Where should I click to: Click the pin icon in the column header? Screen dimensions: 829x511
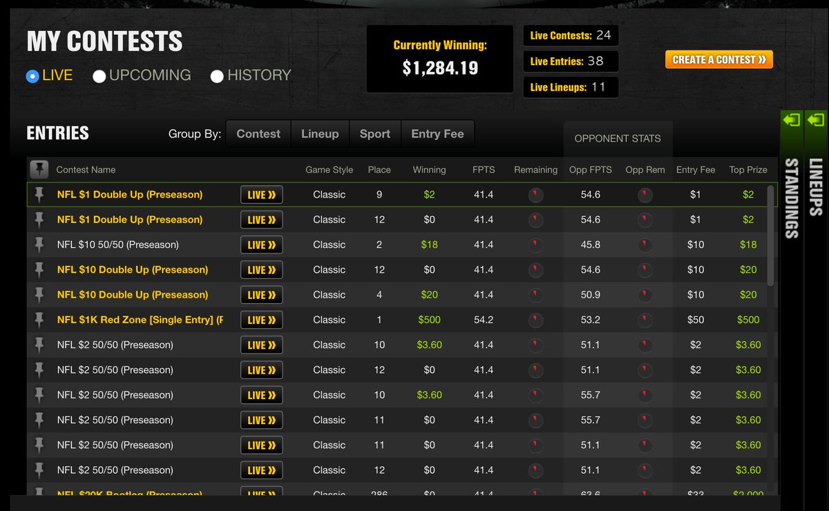coord(39,169)
